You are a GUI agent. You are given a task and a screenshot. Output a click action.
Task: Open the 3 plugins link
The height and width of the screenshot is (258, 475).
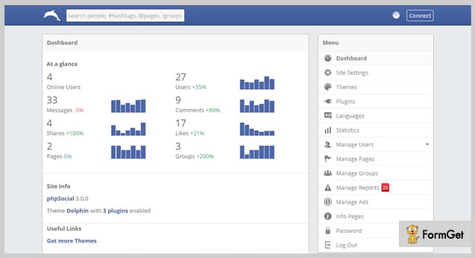115,211
